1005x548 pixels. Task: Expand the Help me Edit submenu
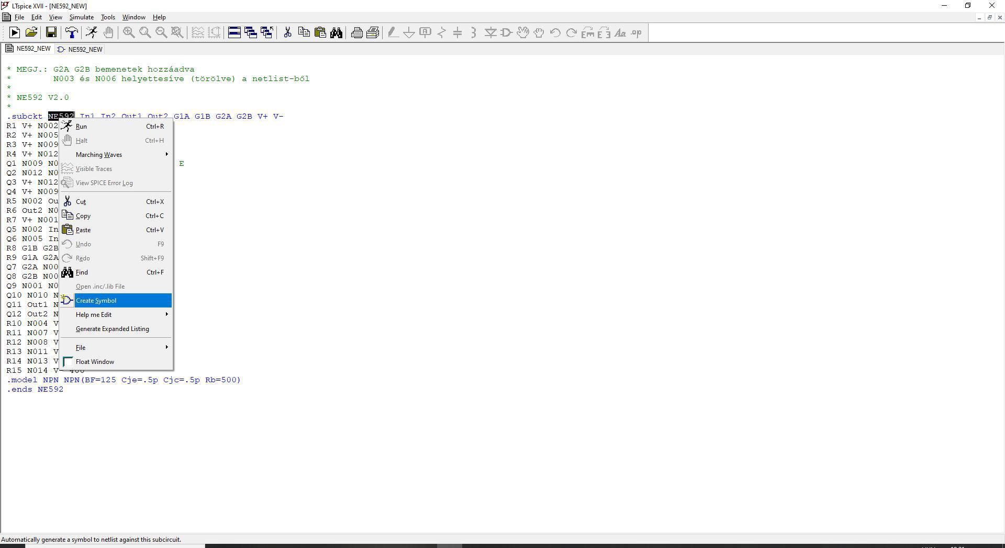(116, 315)
